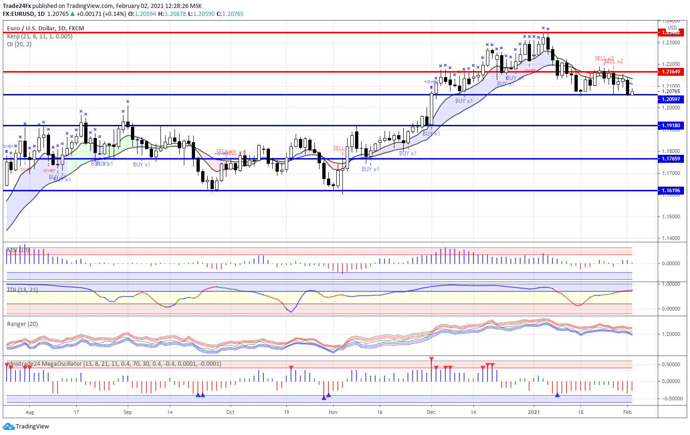Click the blue horizontal line at 1.19180
Screen dimensions: 690x435
[x=330, y=125]
